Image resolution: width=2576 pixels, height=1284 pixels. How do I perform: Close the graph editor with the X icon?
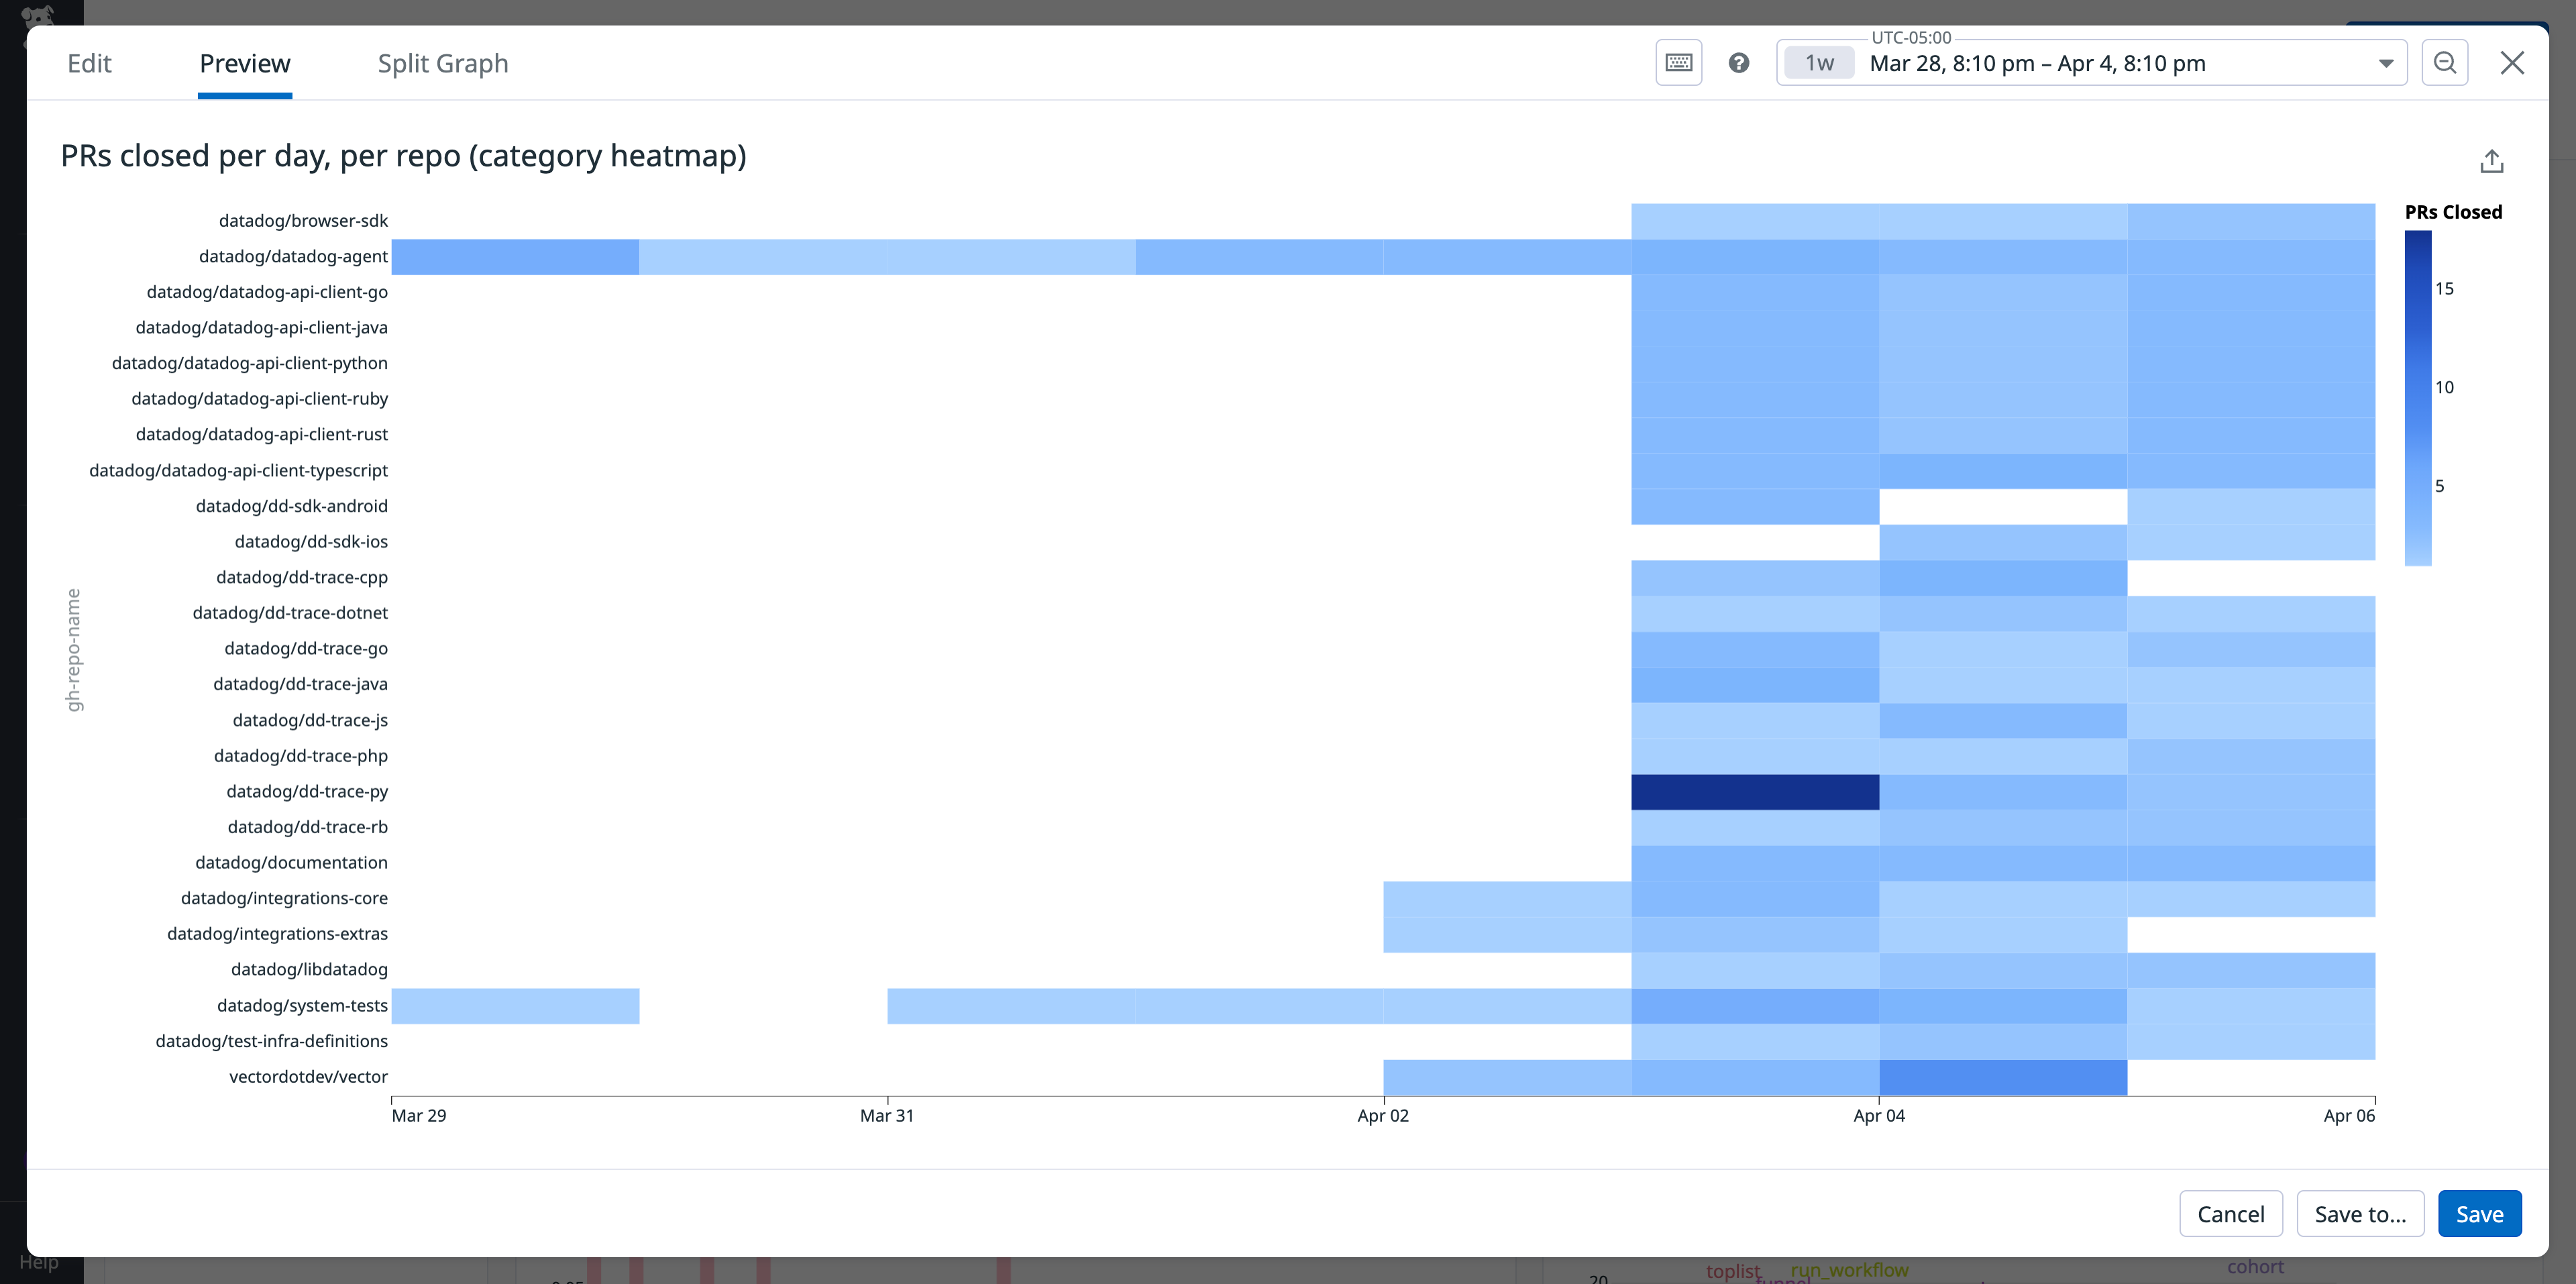2512,62
